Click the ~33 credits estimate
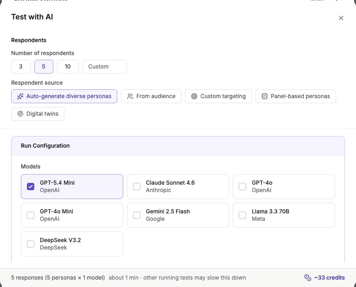Viewport: 356px width, 287px height. point(330,278)
